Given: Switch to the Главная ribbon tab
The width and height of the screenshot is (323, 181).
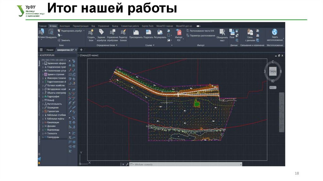Looking at the screenshot, I should coord(43,26).
